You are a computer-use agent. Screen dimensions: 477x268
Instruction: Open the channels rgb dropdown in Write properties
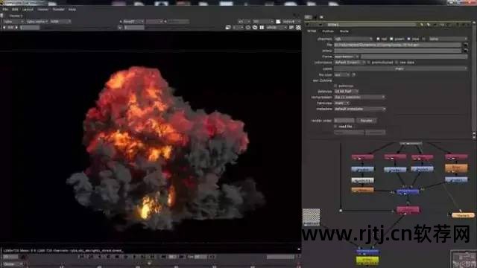(x=353, y=39)
